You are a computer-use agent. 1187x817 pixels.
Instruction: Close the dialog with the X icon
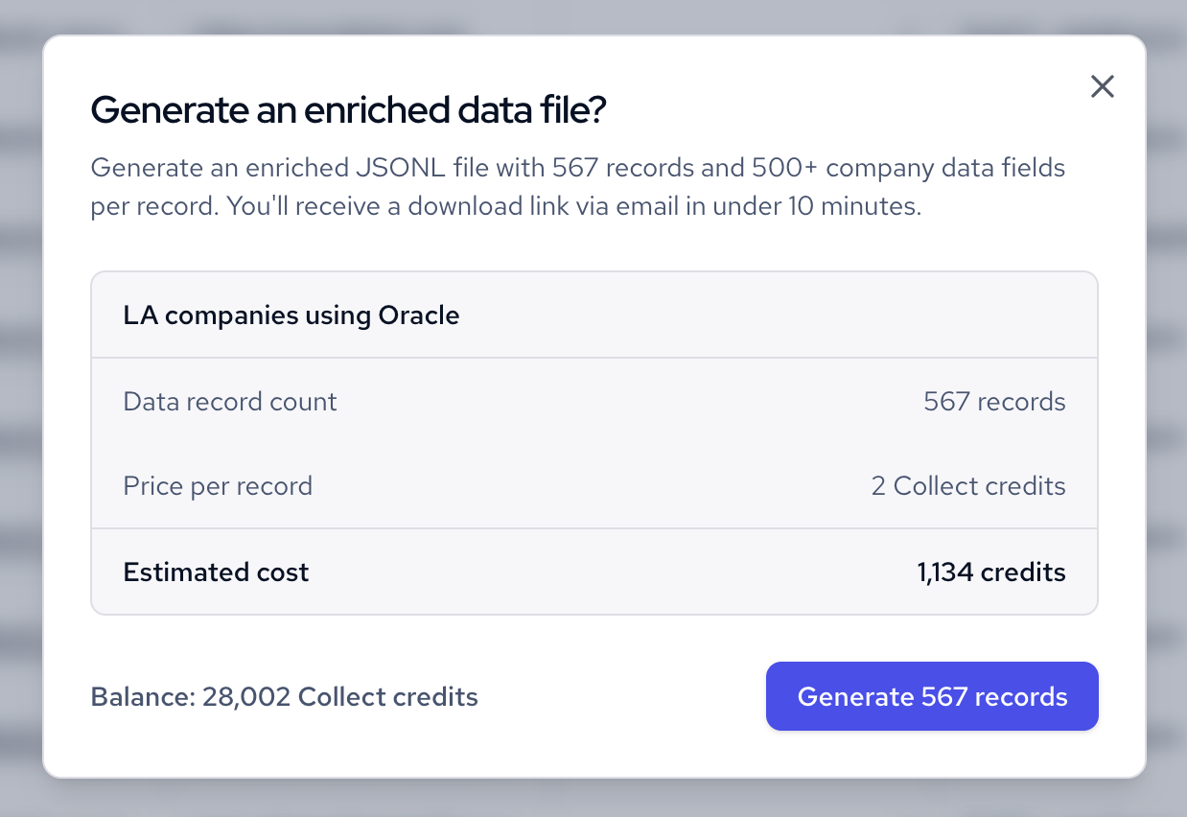click(x=1103, y=87)
